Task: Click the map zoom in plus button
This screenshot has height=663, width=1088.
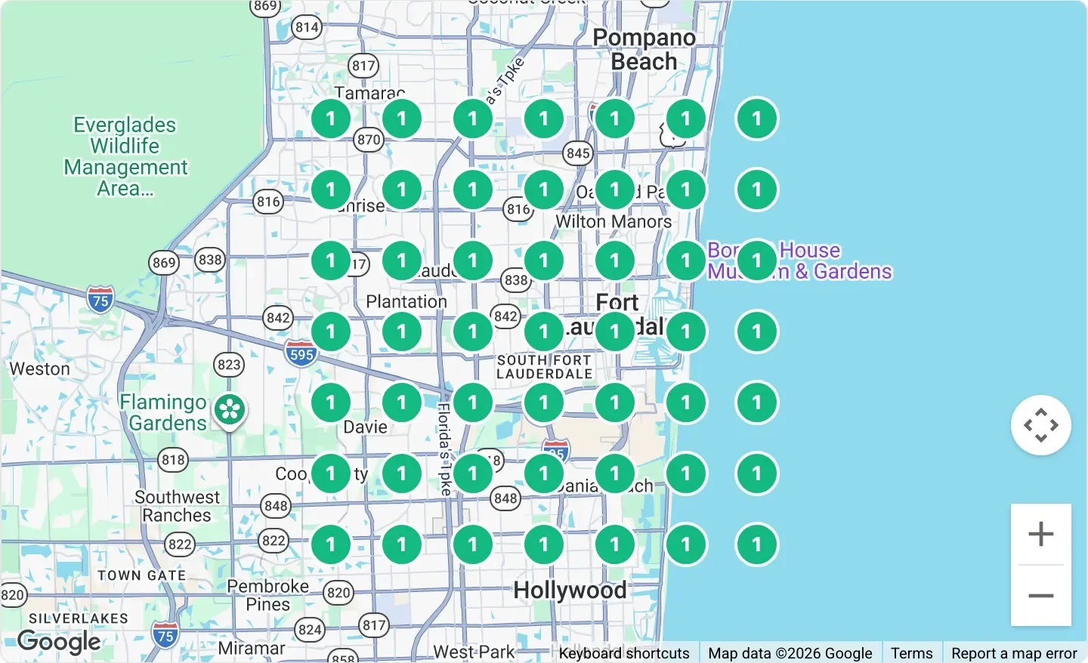Action: point(1040,534)
